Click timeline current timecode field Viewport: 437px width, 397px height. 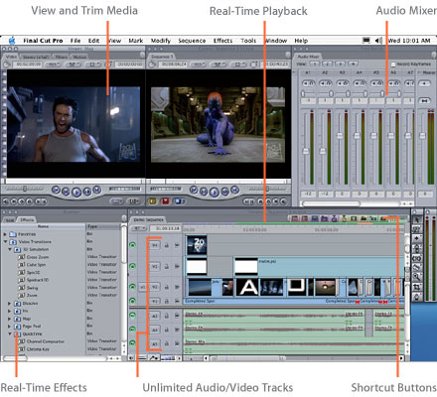(x=165, y=228)
